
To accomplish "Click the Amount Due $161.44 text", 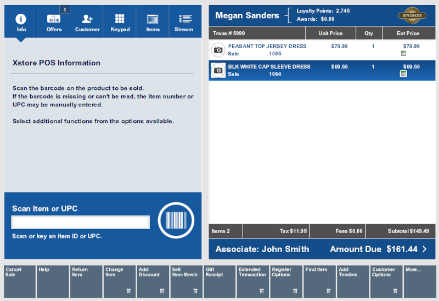I will point(374,249).
